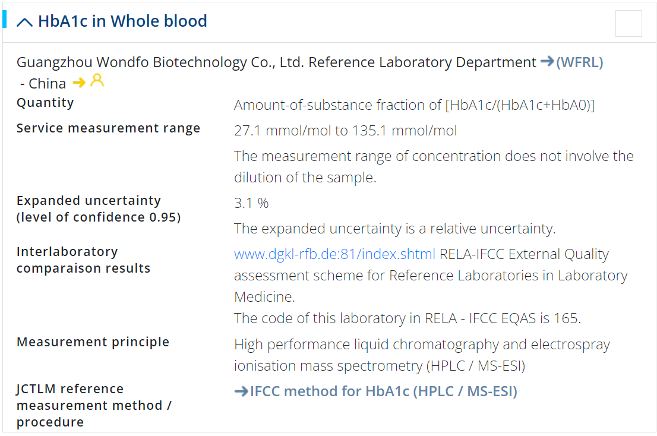Click the Quantity field label
Screen dimensions: 657x436
point(45,103)
